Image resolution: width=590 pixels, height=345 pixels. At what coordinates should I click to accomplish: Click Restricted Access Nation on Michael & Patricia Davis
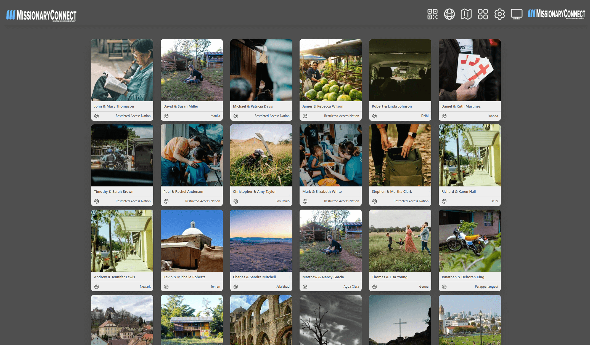click(272, 116)
